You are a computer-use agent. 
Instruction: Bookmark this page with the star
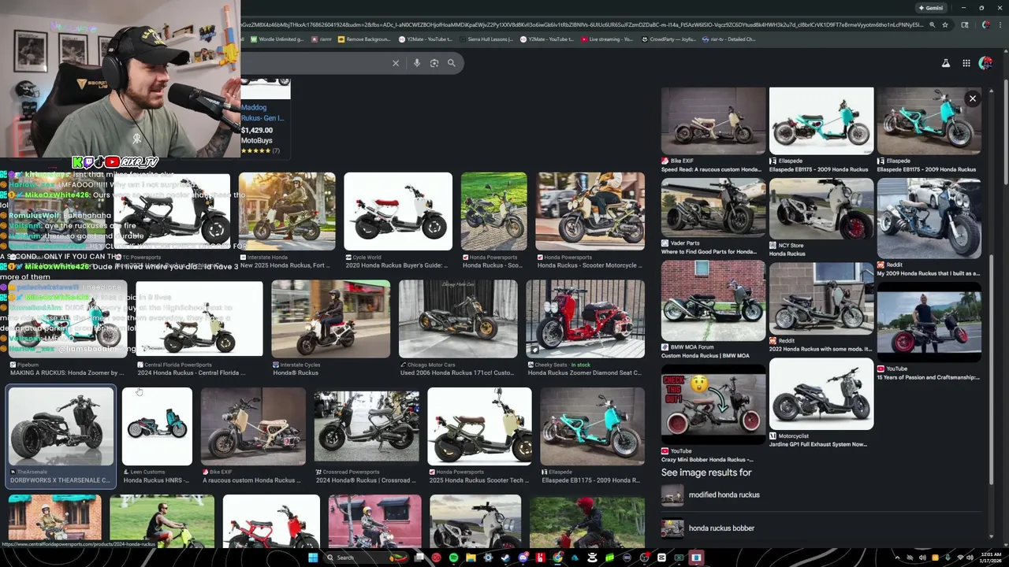(x=945, y=24)
